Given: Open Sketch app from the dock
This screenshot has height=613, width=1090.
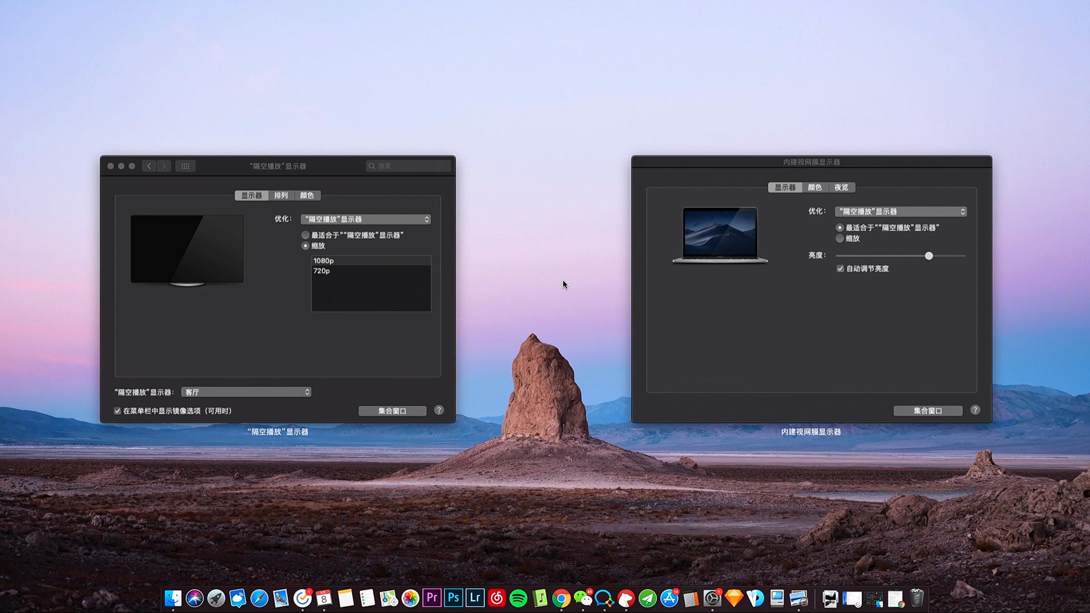Looking at the screenshot, I should pos(734,598).
